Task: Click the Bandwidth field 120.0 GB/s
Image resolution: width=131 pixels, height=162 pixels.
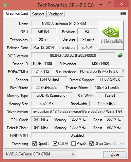Action: [x=106, y=104]
